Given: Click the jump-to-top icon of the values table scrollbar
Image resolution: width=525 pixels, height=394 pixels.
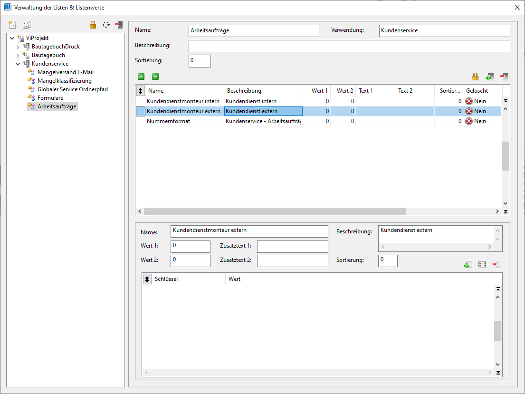Looking at the screenshot, I should point(506,100).
